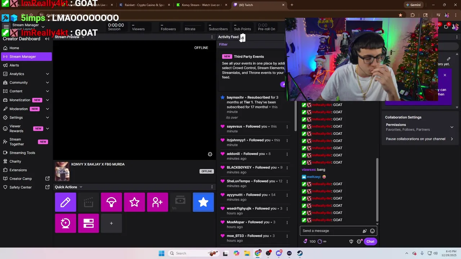Open Gemini button in browser title bar

tap(413, 5)
